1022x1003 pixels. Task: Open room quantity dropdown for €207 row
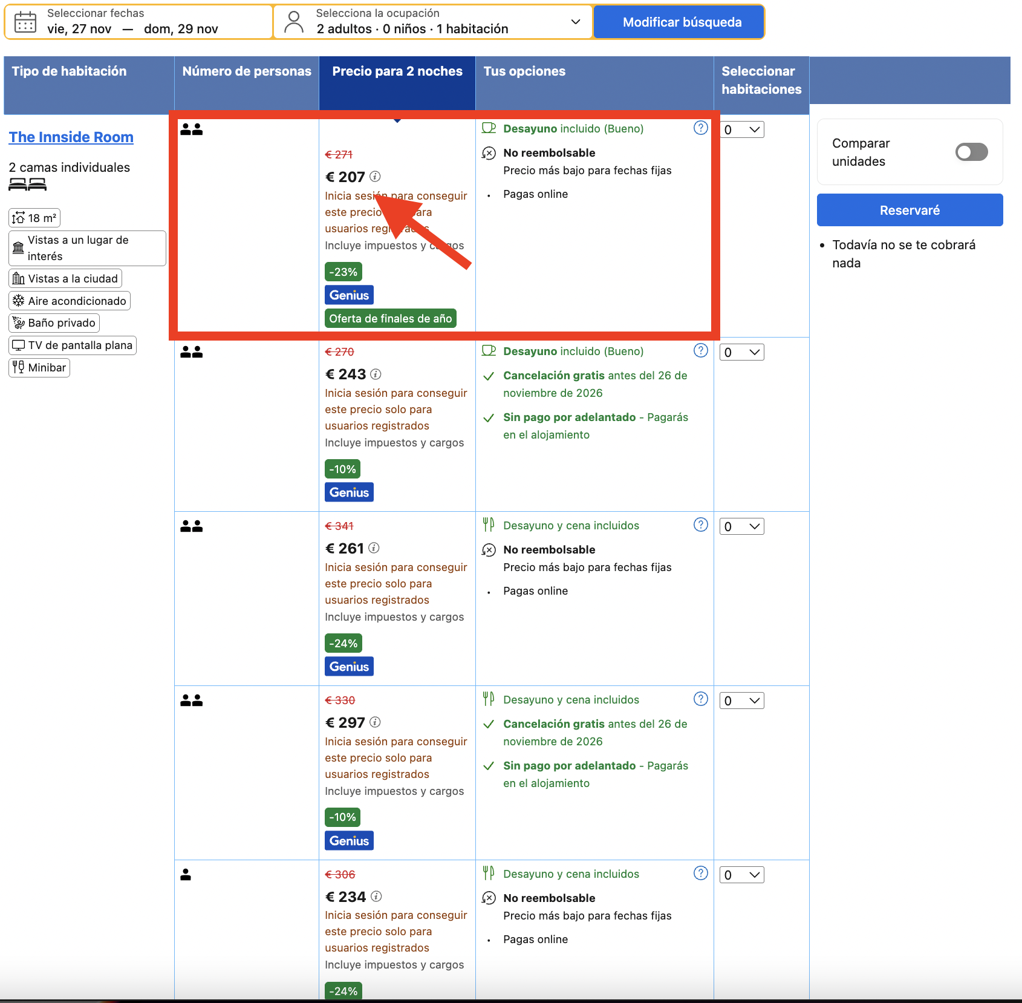point(741,129)
